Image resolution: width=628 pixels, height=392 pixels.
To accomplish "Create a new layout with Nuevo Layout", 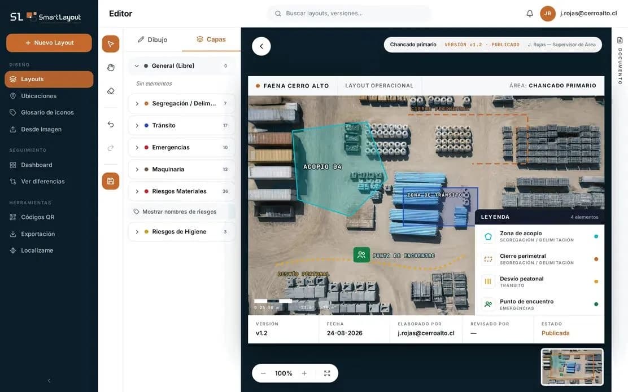I will (49, 43).
